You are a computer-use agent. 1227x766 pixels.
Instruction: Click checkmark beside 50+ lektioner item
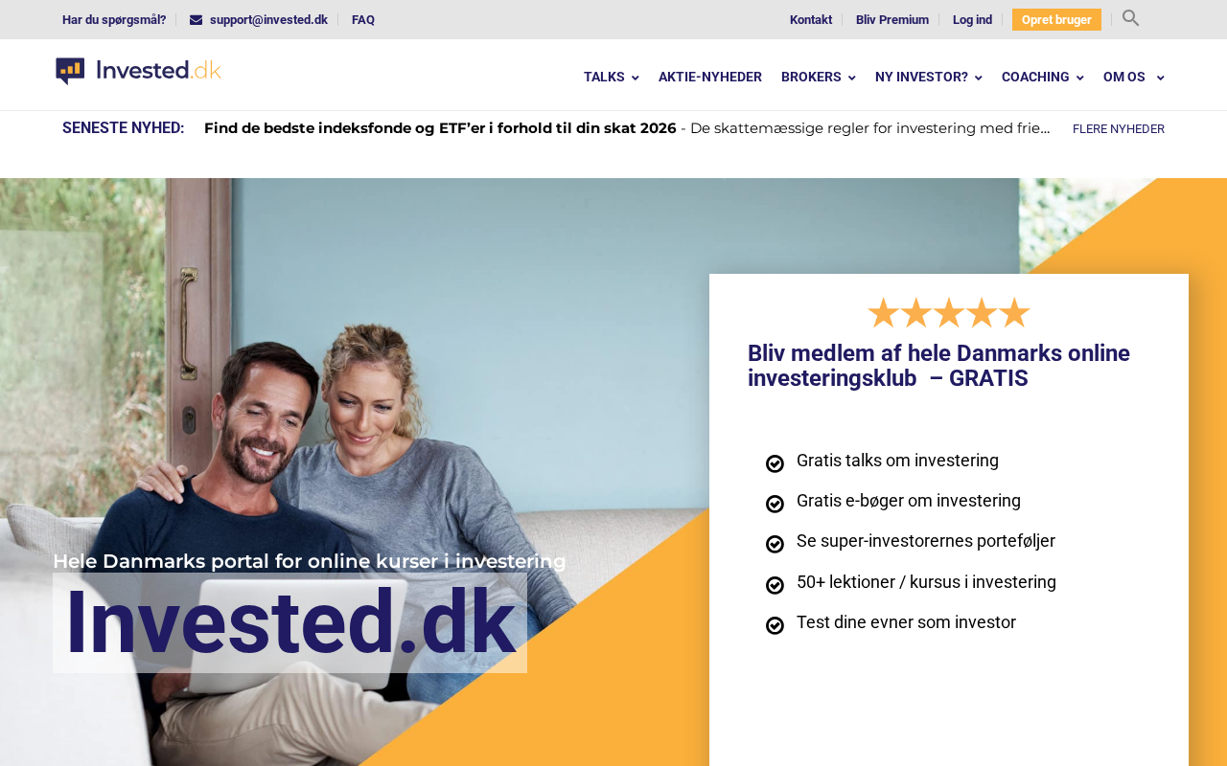pos(775,585)
